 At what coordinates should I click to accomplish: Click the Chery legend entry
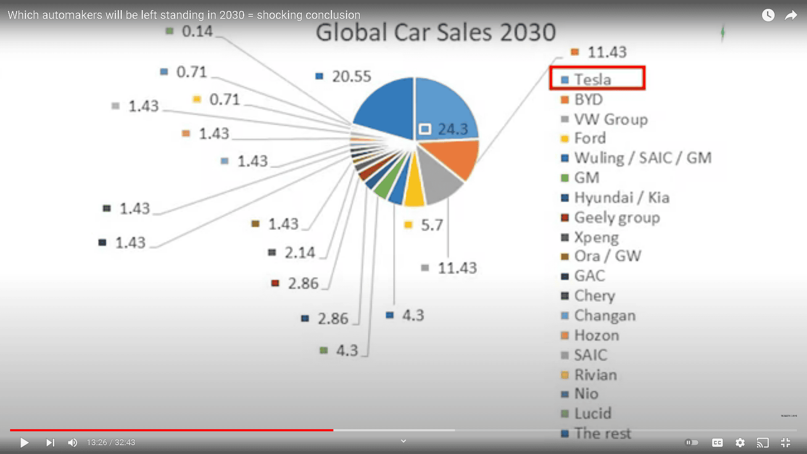coord(588,296)
